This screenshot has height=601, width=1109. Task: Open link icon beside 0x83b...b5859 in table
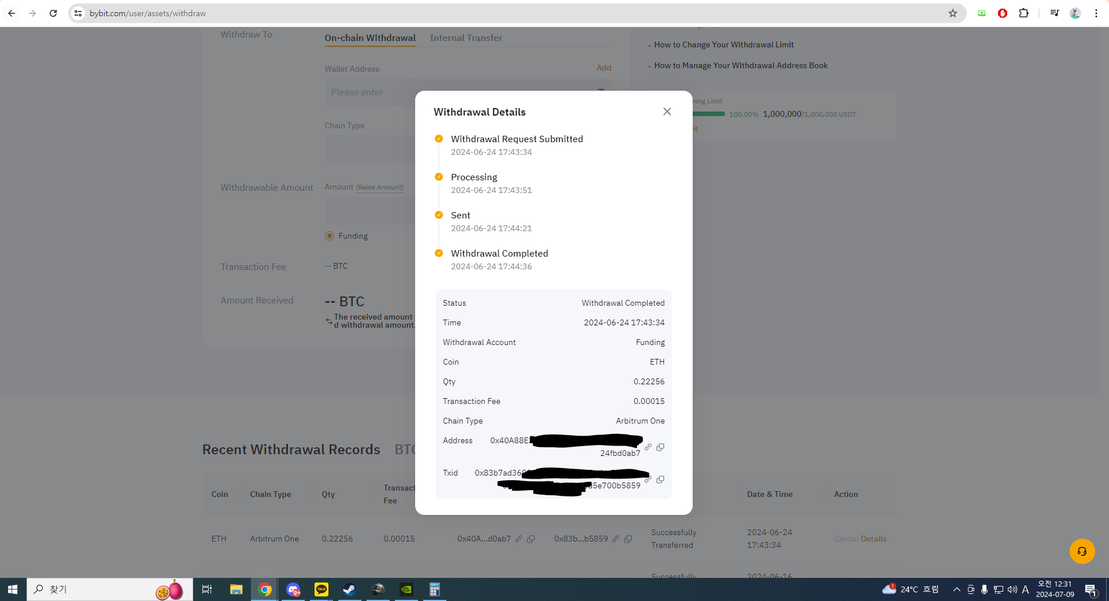pos(616,539)
